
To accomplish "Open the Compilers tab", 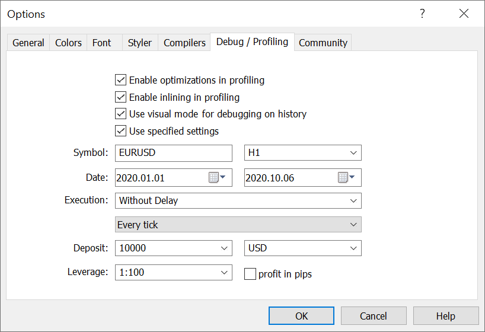I will 184,43.
